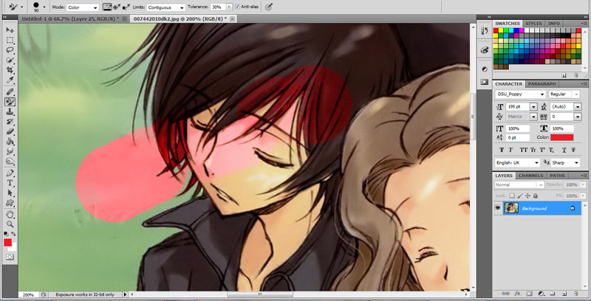The height and width of the screenshot is (301, 591).
Task: Open the Tolerance slider arrow
Action: pyautogui.click(x=228, y=7)
